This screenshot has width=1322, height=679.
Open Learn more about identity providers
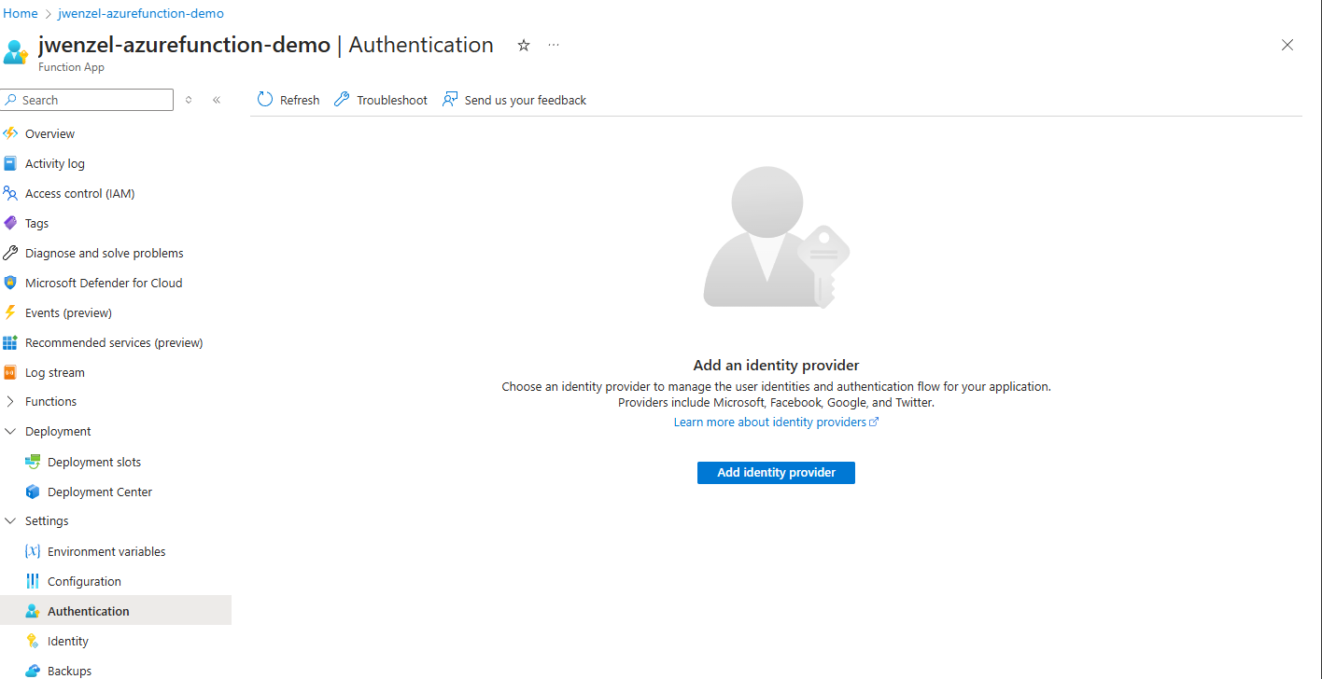tap(770, 422)
